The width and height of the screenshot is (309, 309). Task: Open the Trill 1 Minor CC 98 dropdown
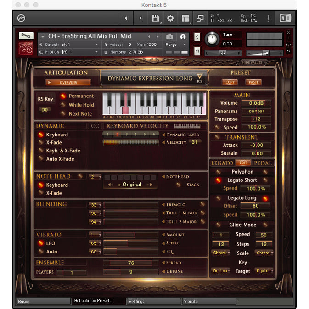(x=95, y=213)
